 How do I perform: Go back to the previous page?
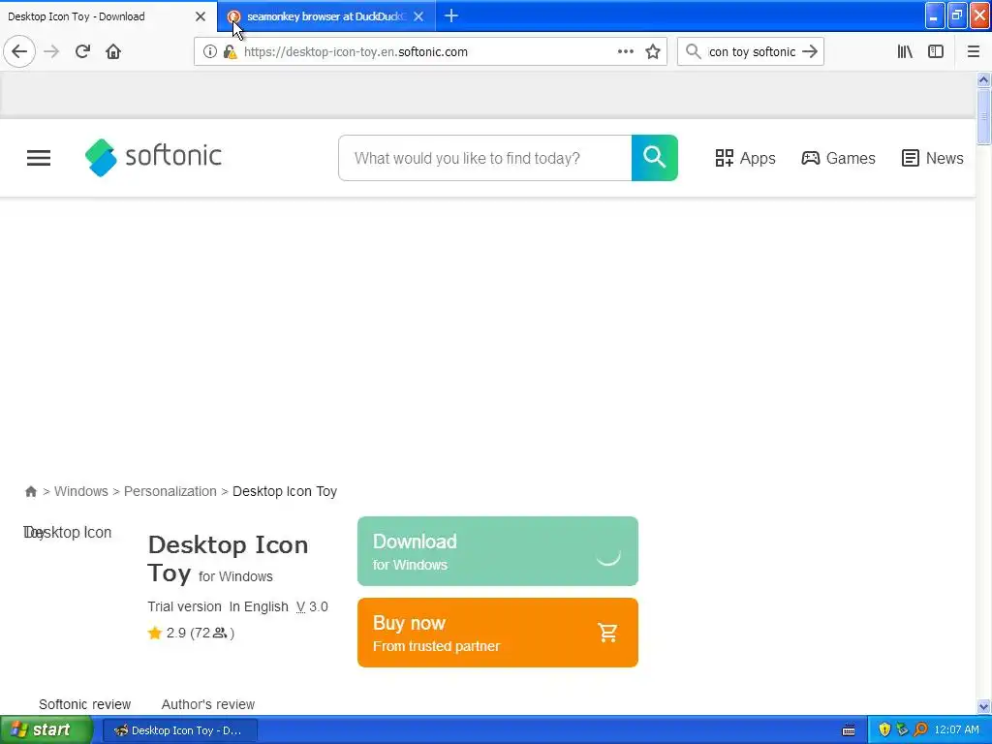pos(19,51)
